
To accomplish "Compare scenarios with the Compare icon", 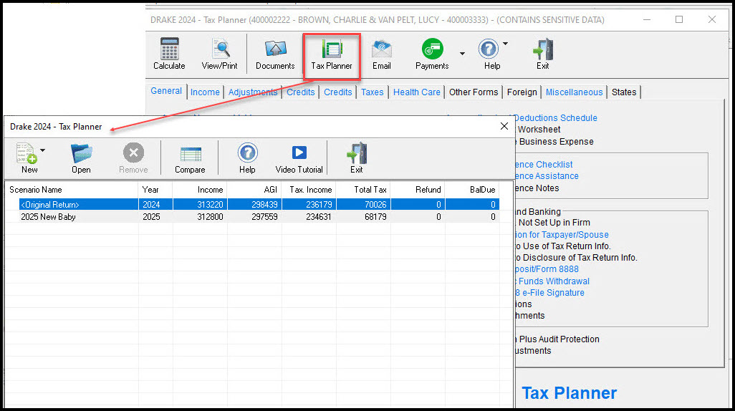I will 191,154.
